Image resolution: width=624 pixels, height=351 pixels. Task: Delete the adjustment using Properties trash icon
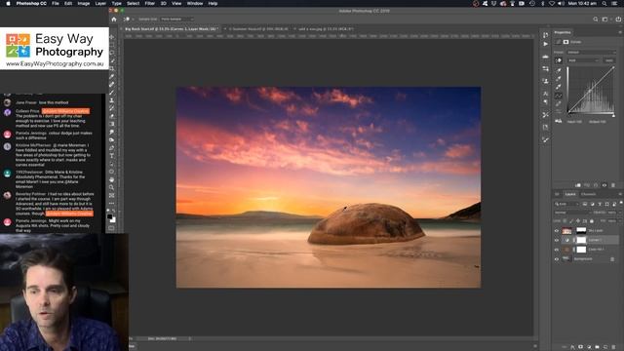coord(613,185)
